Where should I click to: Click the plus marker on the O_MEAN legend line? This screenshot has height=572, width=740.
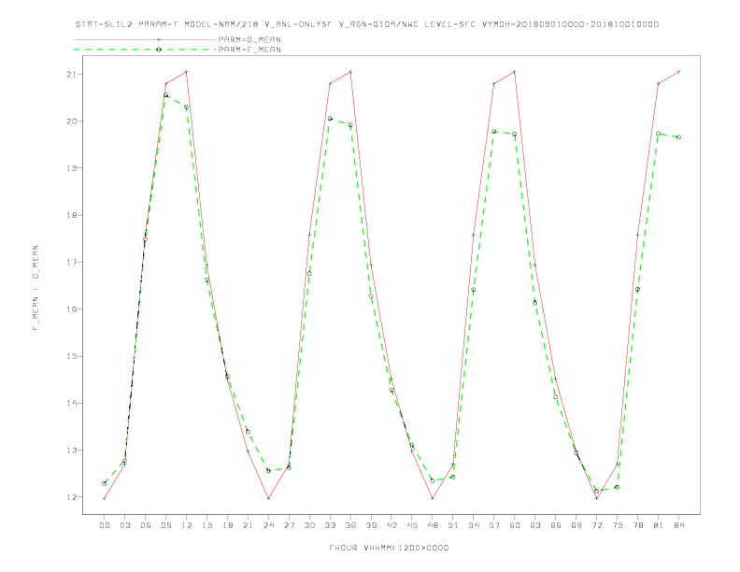click(x=159, y=39)
